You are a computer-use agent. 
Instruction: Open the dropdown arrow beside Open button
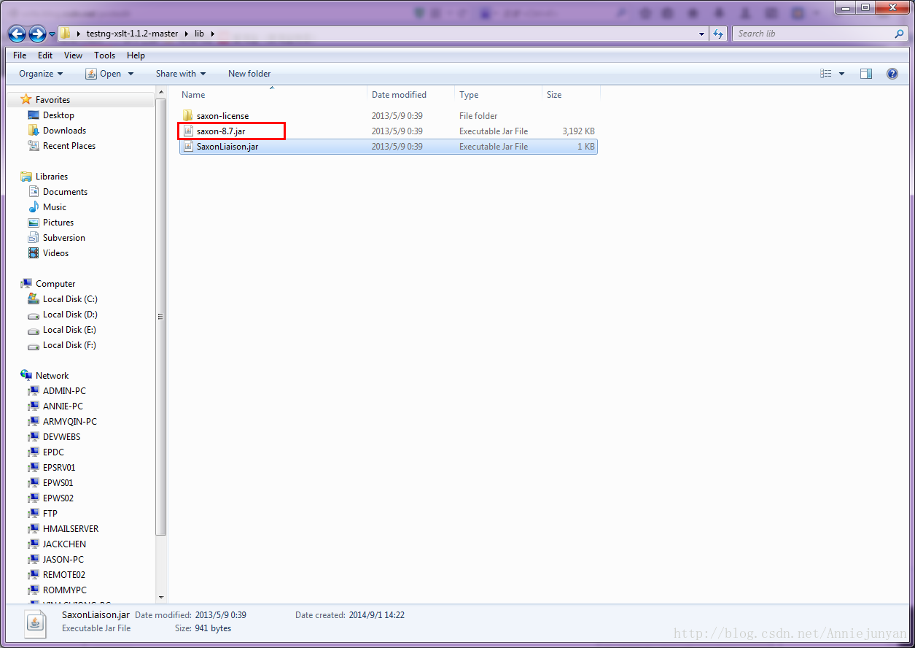(131, 74)
